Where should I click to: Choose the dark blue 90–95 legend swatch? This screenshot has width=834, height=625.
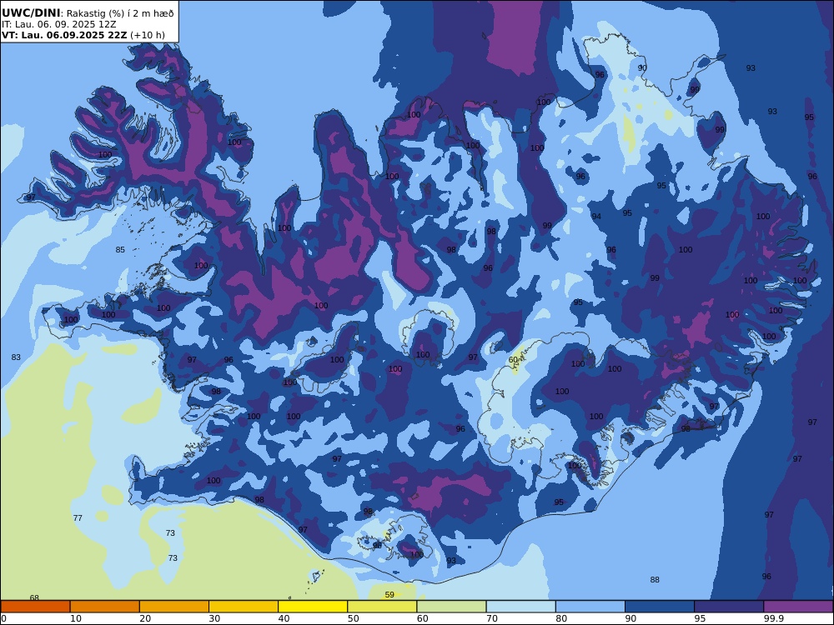tap(660, 607)
